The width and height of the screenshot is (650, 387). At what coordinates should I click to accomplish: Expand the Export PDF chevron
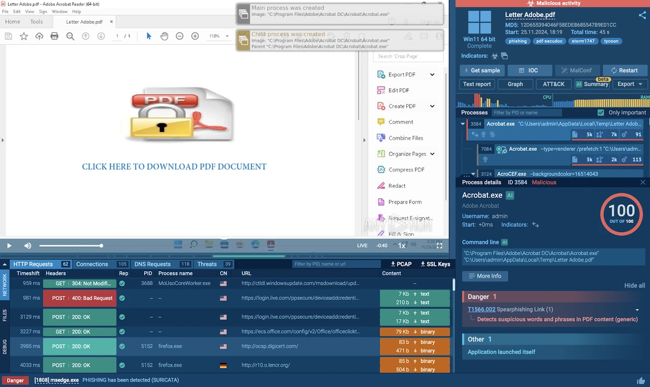432,75
